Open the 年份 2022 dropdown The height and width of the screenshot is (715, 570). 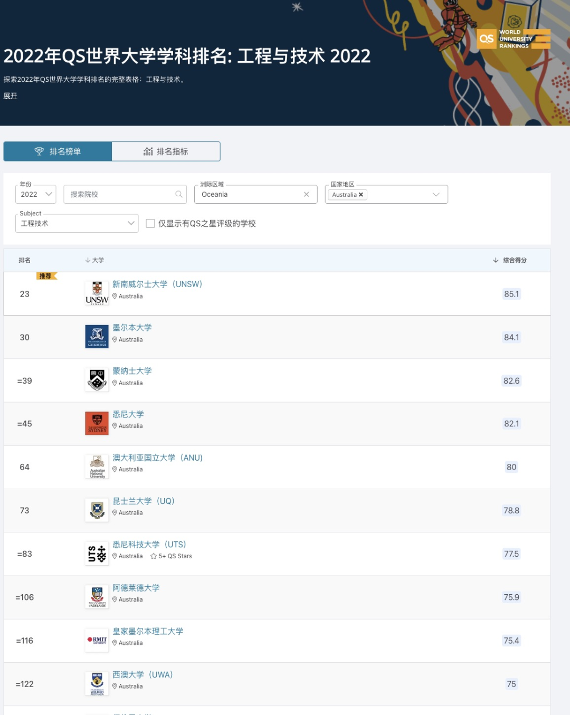coord(36,194)
